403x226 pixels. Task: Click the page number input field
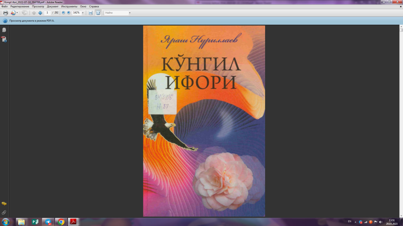click(47, 13)
